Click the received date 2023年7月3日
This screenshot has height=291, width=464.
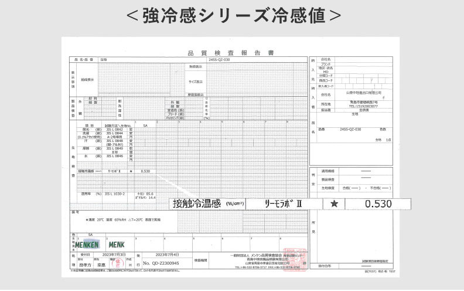110,254
